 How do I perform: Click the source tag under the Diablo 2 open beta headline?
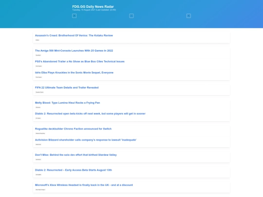point(38,118)
